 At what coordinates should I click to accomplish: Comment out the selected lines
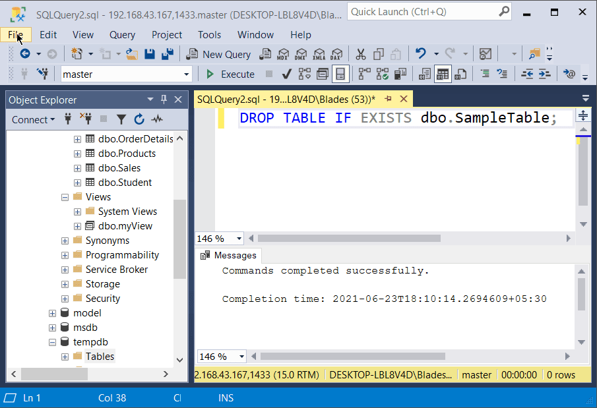tap(486, 74)
